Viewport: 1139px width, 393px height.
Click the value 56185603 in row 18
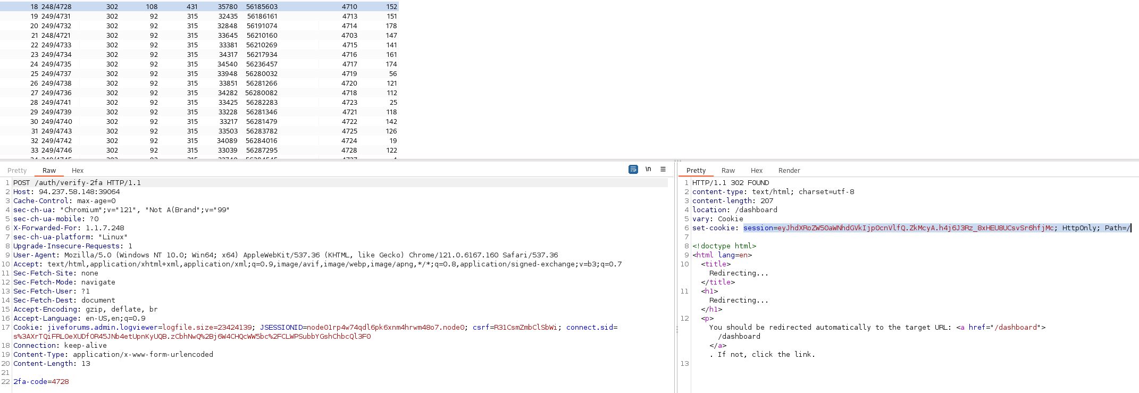(x=262, y=6)
